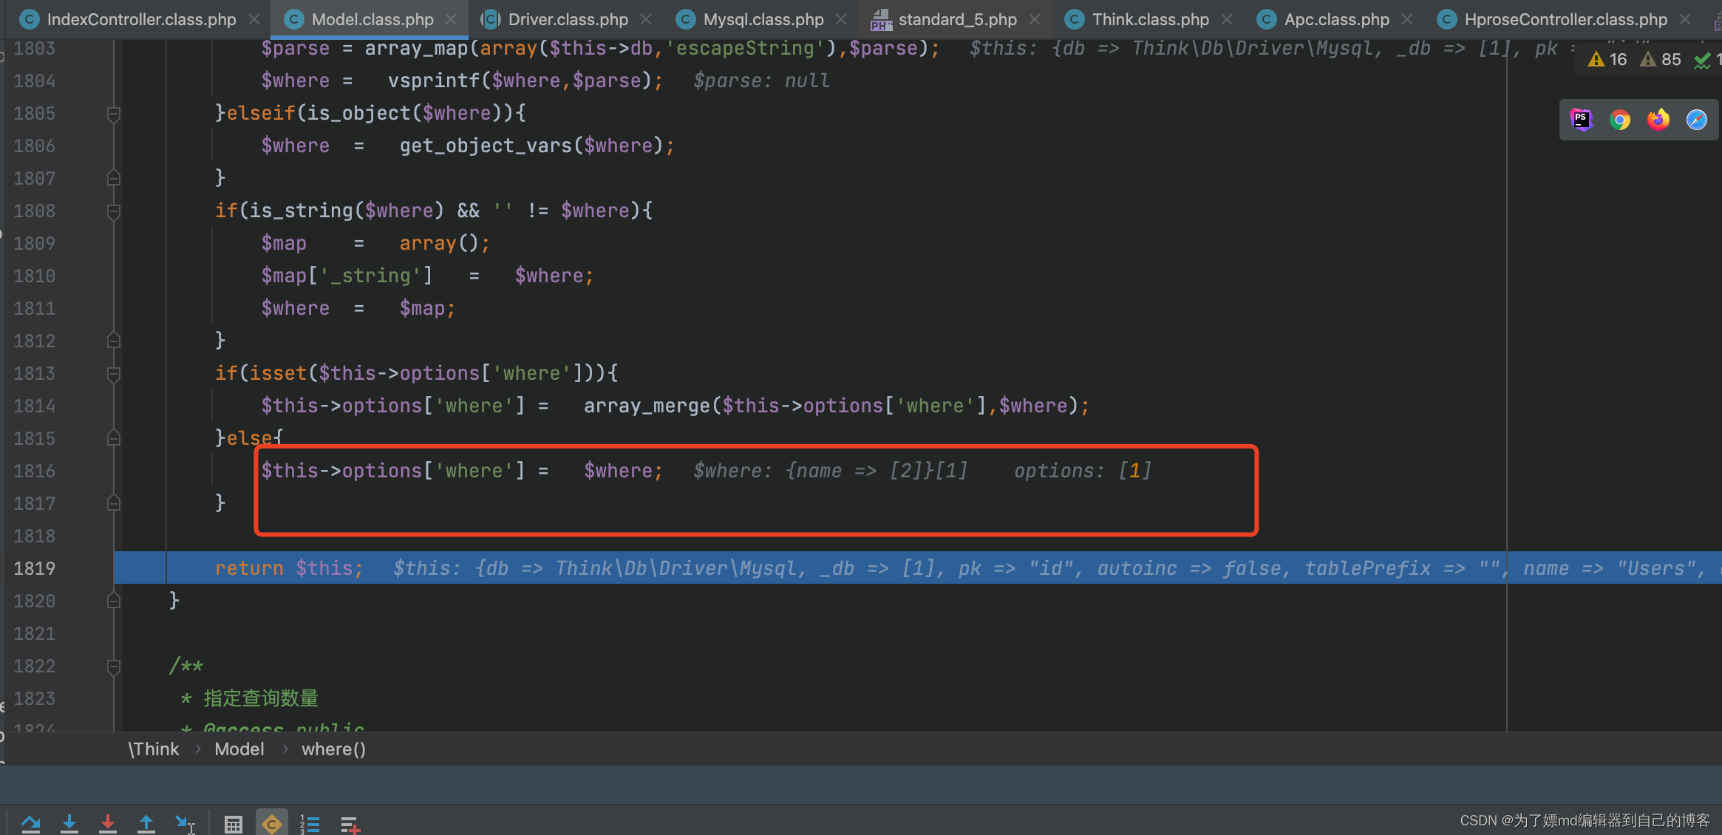
Task: Click the red Force Step Into icon
Action: [108, 823]
